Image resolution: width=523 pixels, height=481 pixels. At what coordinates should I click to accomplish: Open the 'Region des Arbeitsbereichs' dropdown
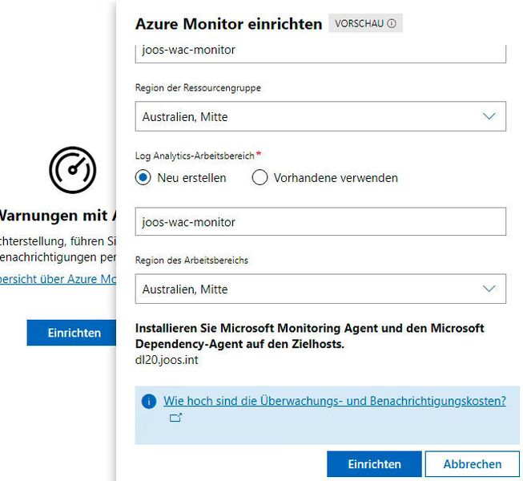click(320, 289)
